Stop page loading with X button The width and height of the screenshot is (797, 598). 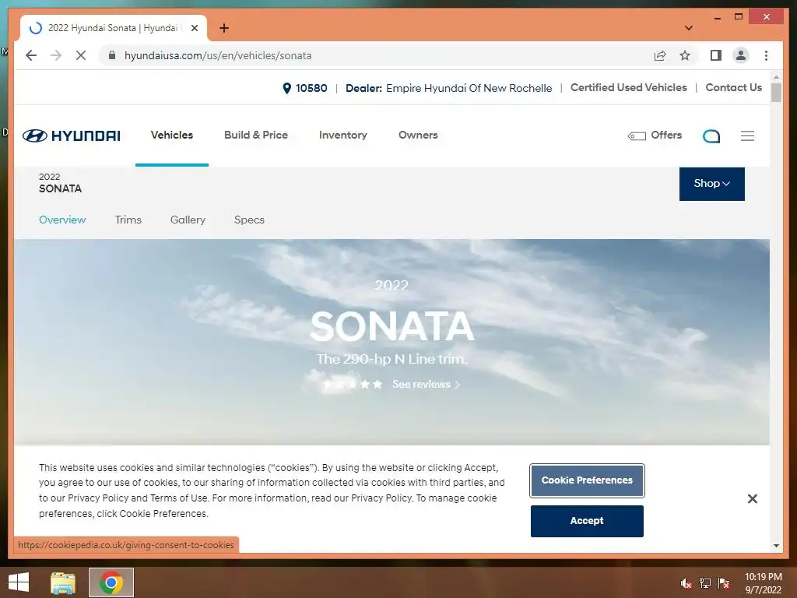[x=81, y=55]
